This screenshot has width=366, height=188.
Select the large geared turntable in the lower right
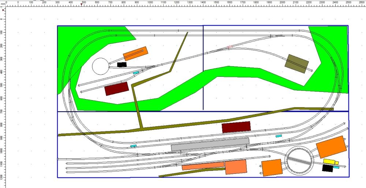pos(299,159)
